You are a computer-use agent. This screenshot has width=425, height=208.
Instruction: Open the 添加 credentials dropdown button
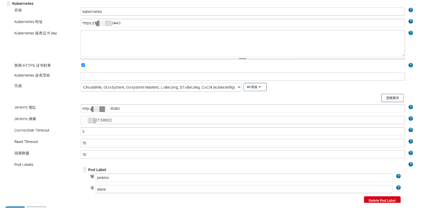pos(255,87)
